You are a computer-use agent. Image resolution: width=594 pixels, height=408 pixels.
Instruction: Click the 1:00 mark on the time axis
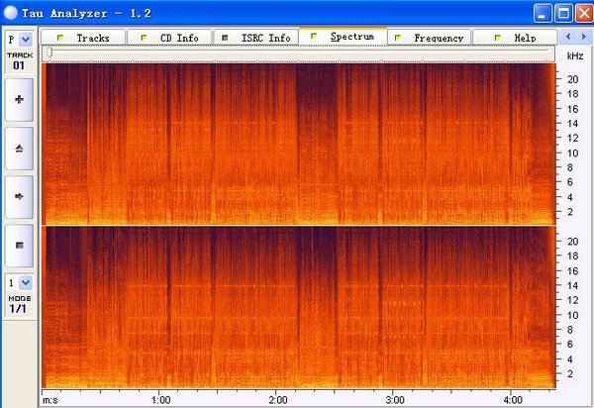160,400
